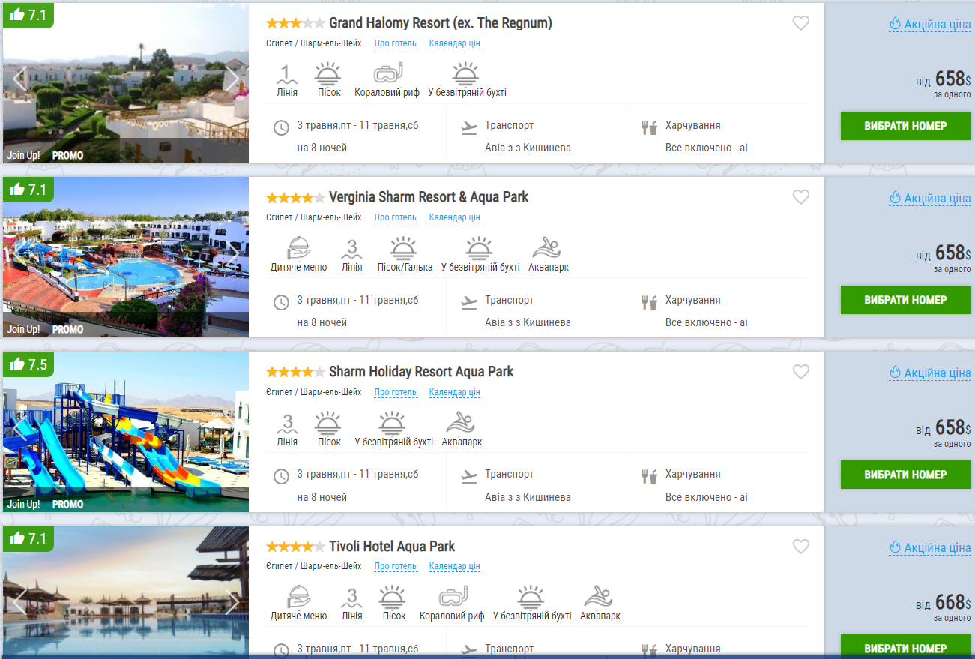The width and height of the screenshot is (975, 659).
Task: Click coral reef icon for Tivoli Hotel
Action: click(x=453, y=598)
